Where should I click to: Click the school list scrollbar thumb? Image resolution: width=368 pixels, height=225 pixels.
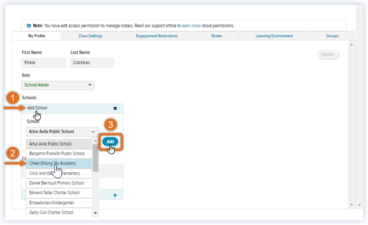pyautogui.click(x=96, y=158)
